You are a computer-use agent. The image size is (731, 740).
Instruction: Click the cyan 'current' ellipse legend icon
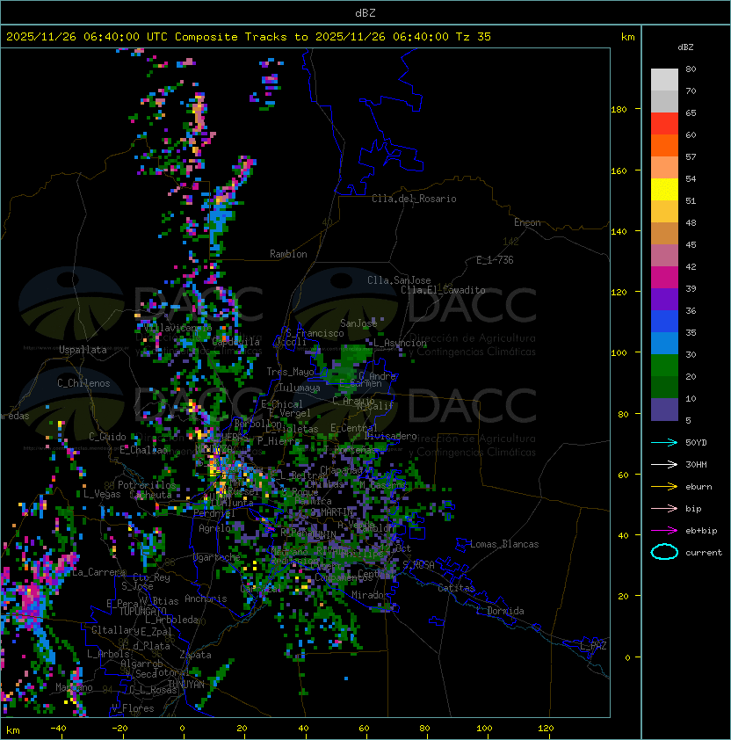[664, 552]
